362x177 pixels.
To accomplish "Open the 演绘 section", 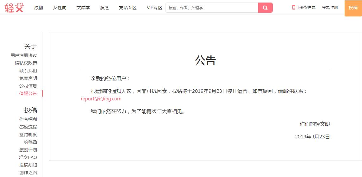I will pos(104,8).
